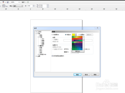Click the upper 5.0 mm duplicate distance field

coord(42,5)
